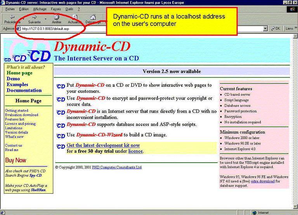Click the Database access feature item
This screenshot has height=215, width=298.
click(x=237, y=105)
